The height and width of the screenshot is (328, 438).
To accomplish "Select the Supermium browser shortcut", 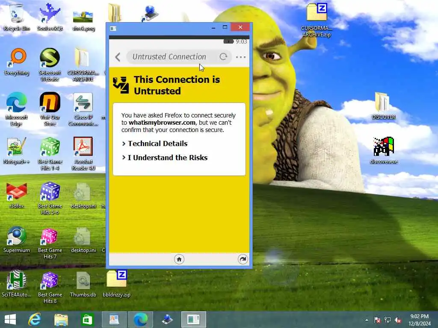I will [17, 239].
